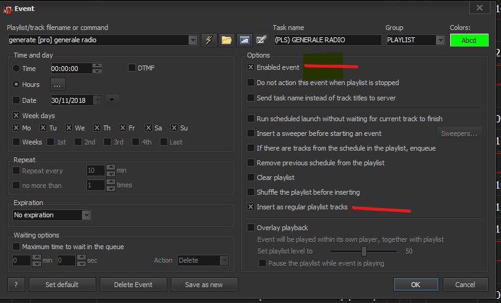Toggle the Week days checkbox
The height and width of the screenshot is (303, 501).
point(16,115)
